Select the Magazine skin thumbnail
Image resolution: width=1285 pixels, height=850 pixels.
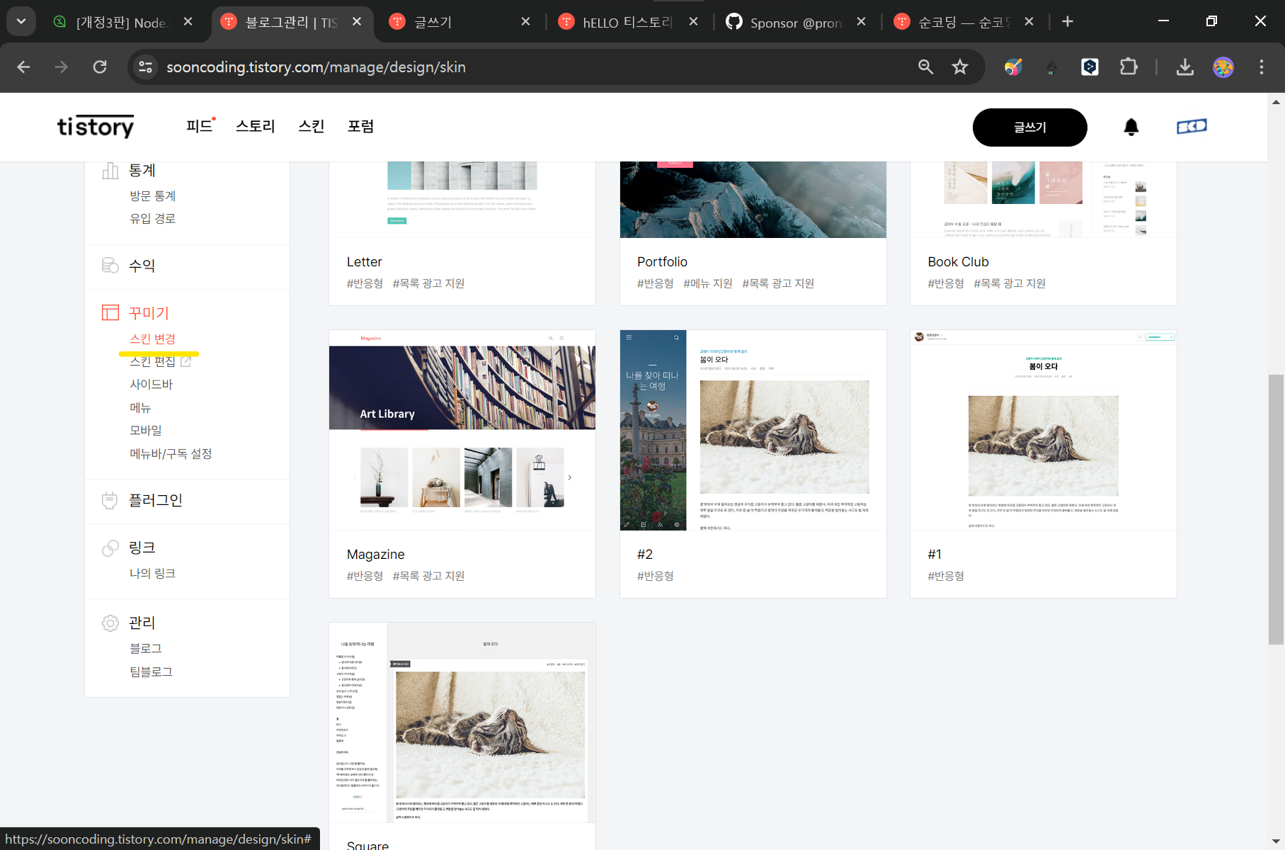tap(462, 430)
